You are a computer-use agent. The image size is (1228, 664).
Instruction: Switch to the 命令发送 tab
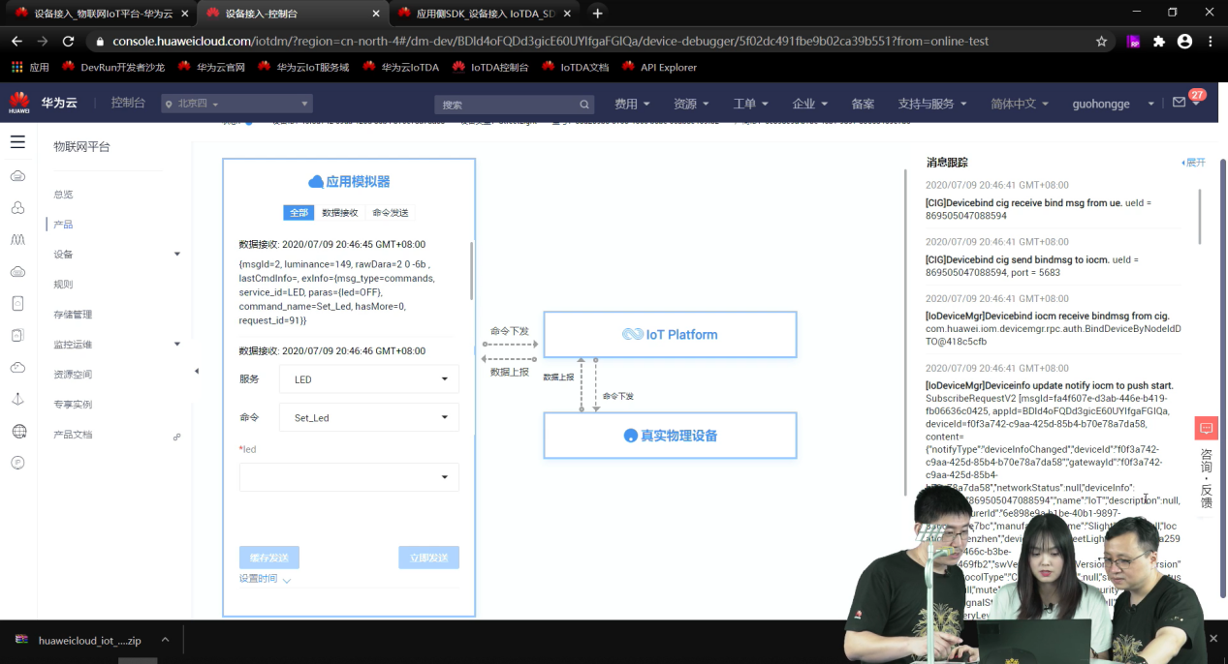tap(391, 212)
